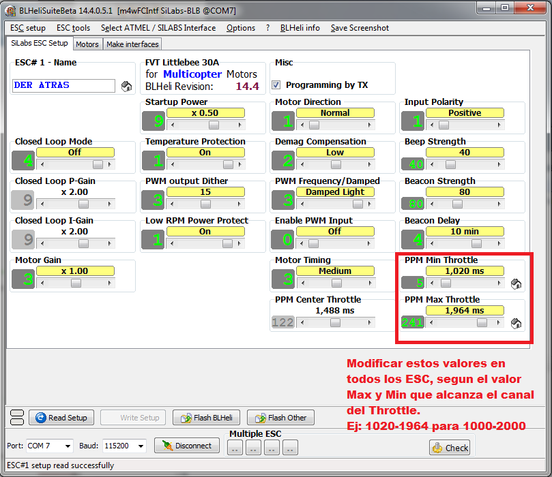Click Startup Power slider right arrow
This screenshot has height=477, width=552.
(x=240, y=125)
